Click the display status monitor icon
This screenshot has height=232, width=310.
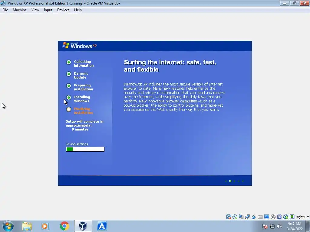pyautogui.click(x=266, y=217)
